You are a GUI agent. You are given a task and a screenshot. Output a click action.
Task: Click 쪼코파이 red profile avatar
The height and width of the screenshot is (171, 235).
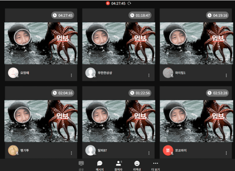(168, 150)
